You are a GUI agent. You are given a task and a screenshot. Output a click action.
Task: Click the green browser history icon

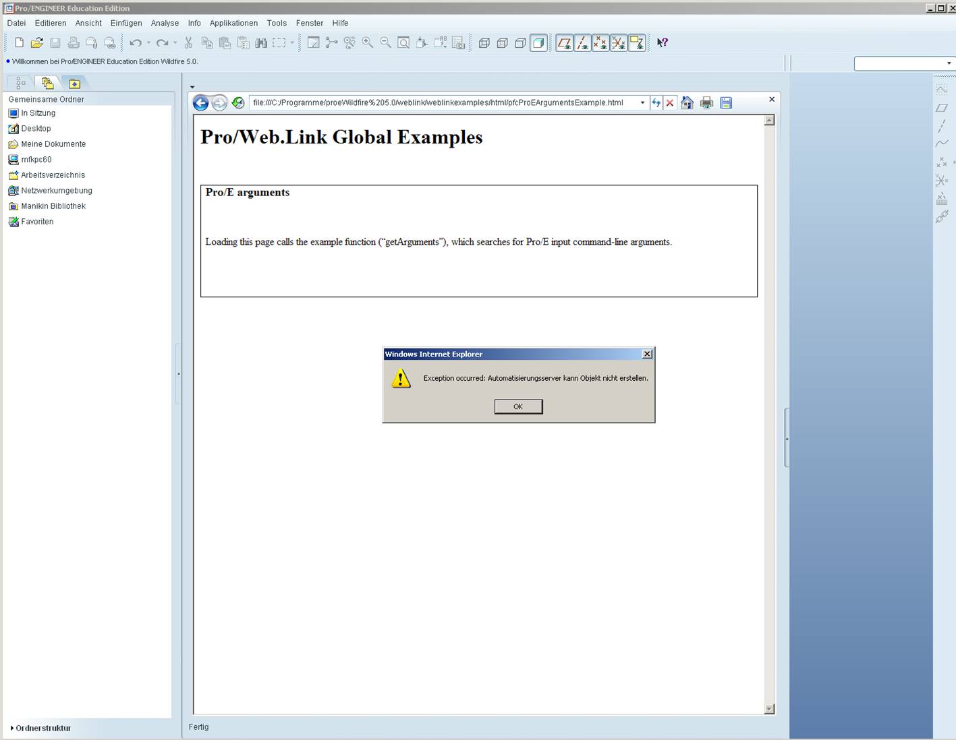237,102
